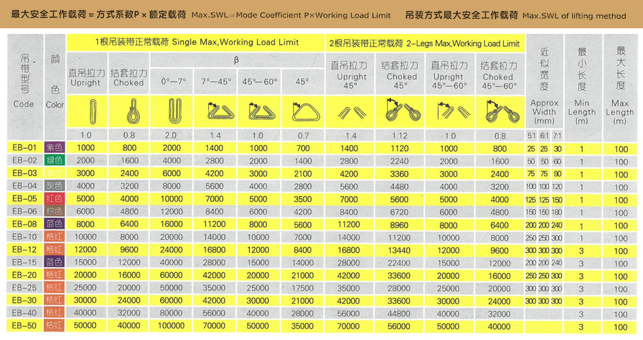The height and width of the screenshot is (340, 643).
Task: Click the single sling 45°–60° basket icon
Action: point(258,112)
